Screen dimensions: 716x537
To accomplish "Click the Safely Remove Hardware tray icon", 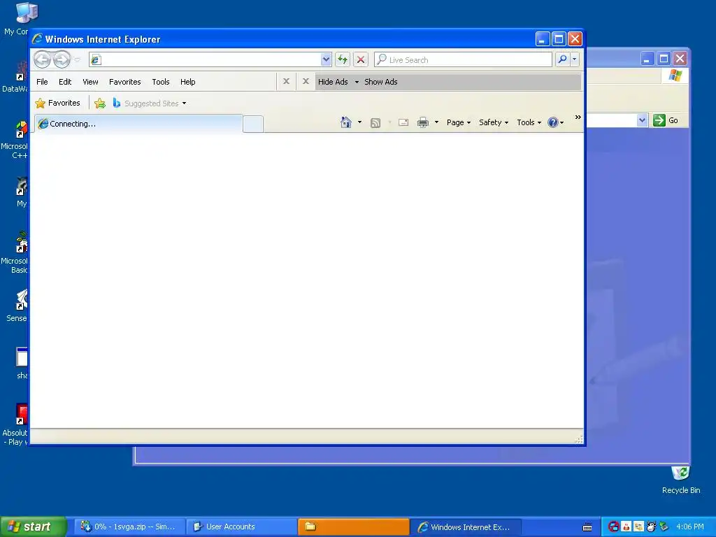I will tap(664, 527).
